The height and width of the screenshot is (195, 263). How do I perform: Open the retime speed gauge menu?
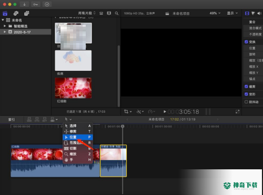tap(151, 112)
